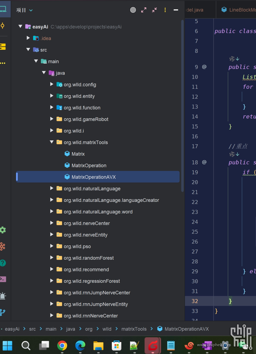Collapse the easyAi project root
Image resolution: width=256 pixels, height=354 pixels.
coord(20,26)
